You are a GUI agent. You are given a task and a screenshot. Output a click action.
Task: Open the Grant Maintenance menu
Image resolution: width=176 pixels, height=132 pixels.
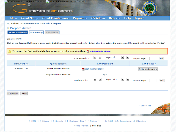pyautogui.click(x=56, y=18)
